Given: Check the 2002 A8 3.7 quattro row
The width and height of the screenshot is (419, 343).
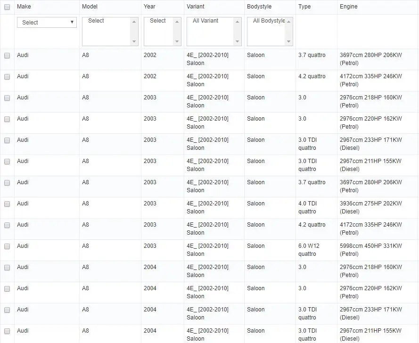Looking at the screenshot, I should (7, 56).
